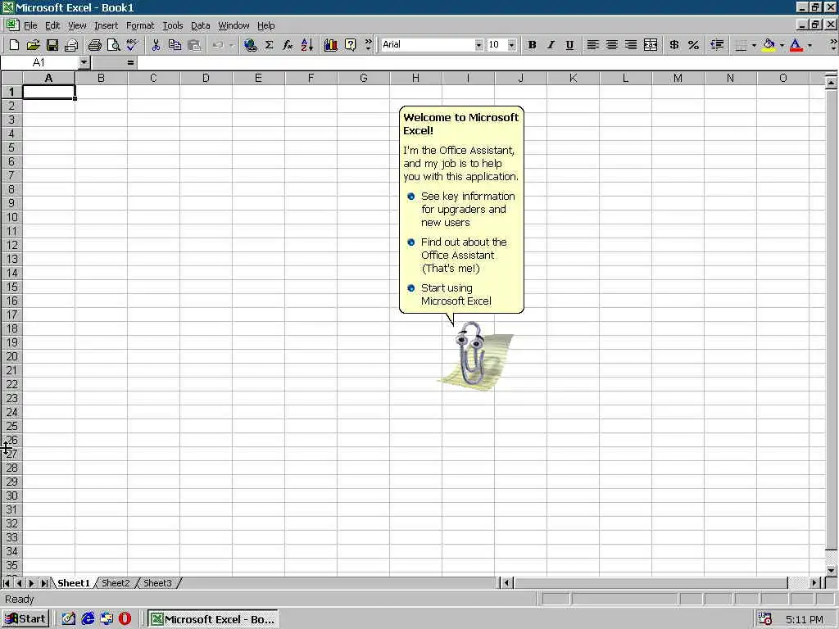Open the Format menu
This screenshot has width=839, height=629.
click(x=140, y=25)
